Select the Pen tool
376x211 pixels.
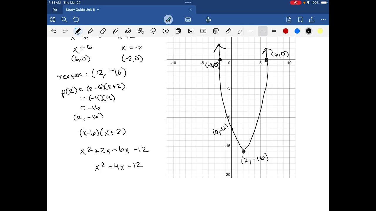(78, 31)
